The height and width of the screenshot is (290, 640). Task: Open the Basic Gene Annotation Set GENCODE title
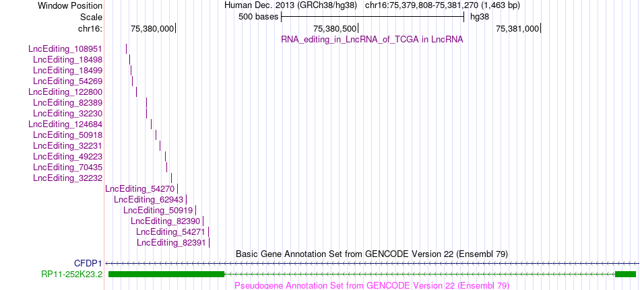(x=372, y=254)
